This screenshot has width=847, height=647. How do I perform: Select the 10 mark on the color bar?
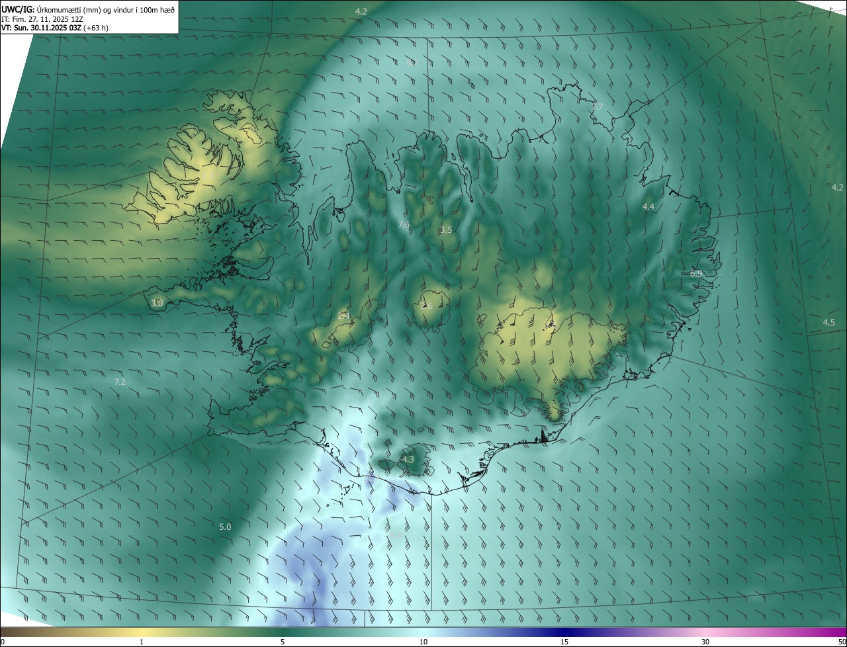[423, 642]
